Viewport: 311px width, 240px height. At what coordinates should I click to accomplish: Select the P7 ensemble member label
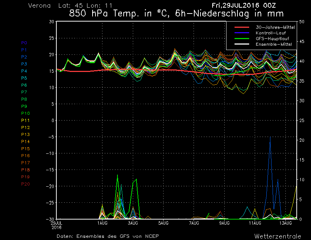point(24,92)
